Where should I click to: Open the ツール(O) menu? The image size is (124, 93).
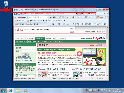click(x=98, y=24)
